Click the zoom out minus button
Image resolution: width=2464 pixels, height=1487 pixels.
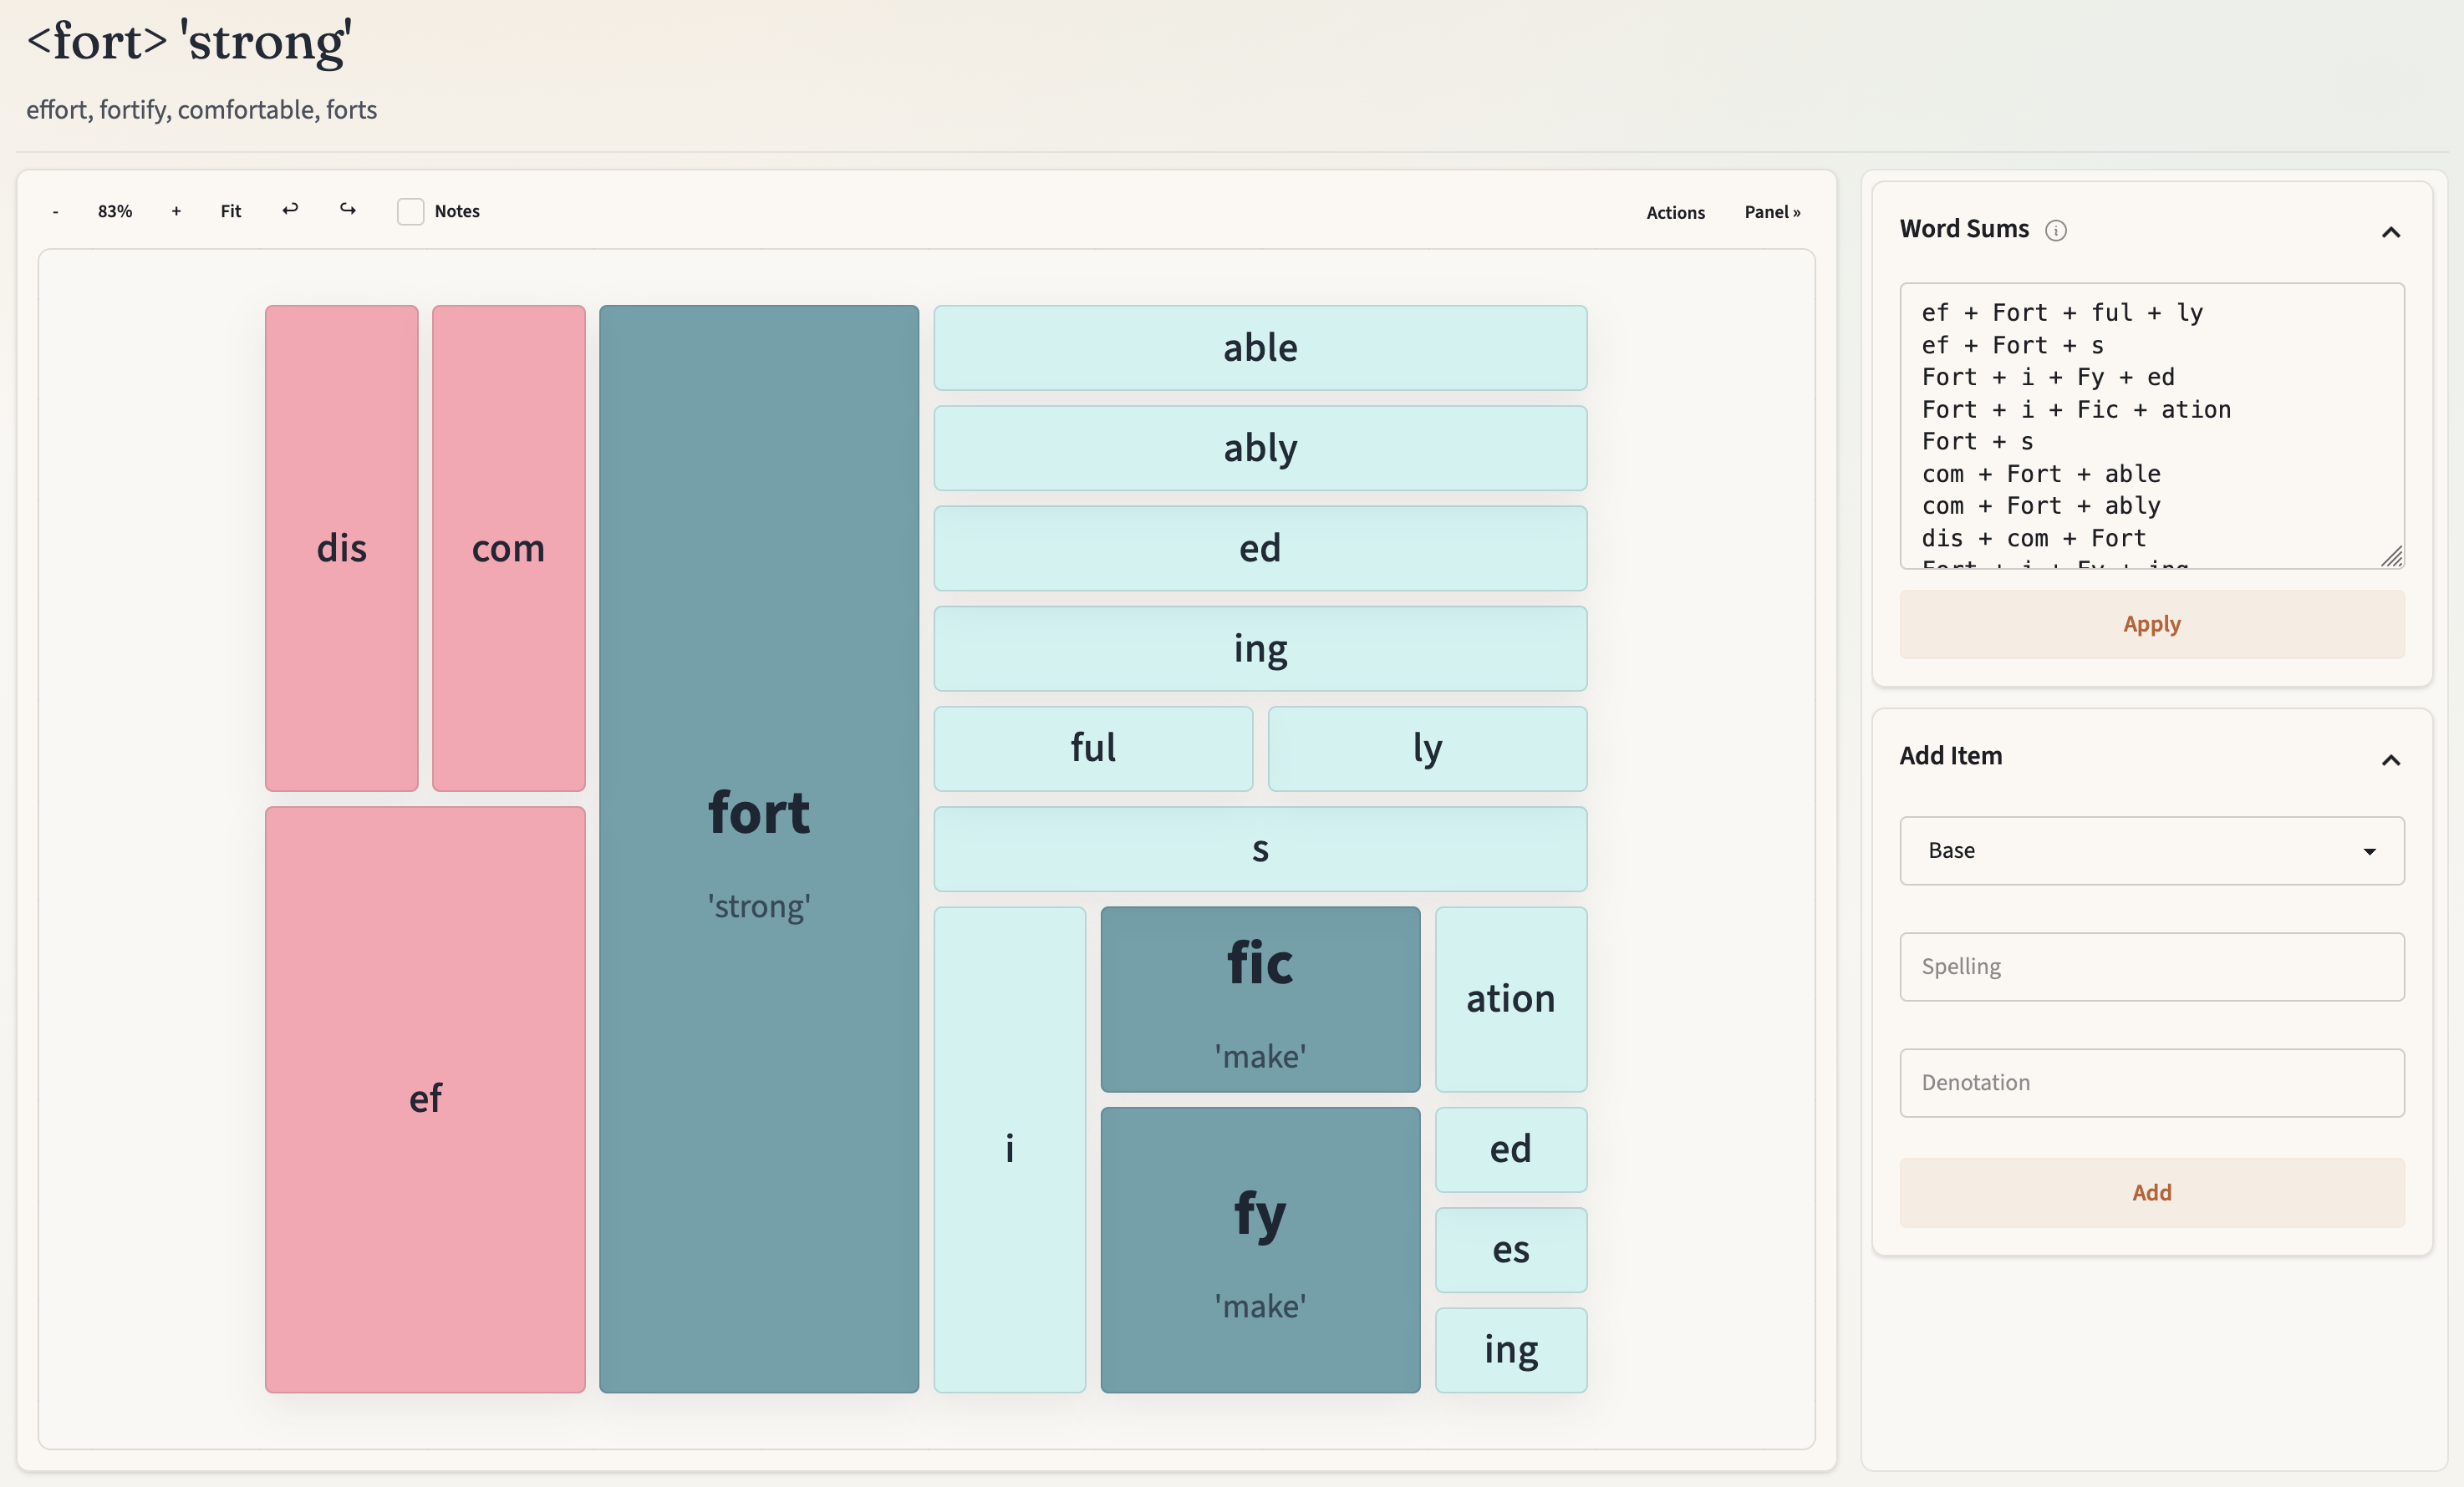pos(55,212)
